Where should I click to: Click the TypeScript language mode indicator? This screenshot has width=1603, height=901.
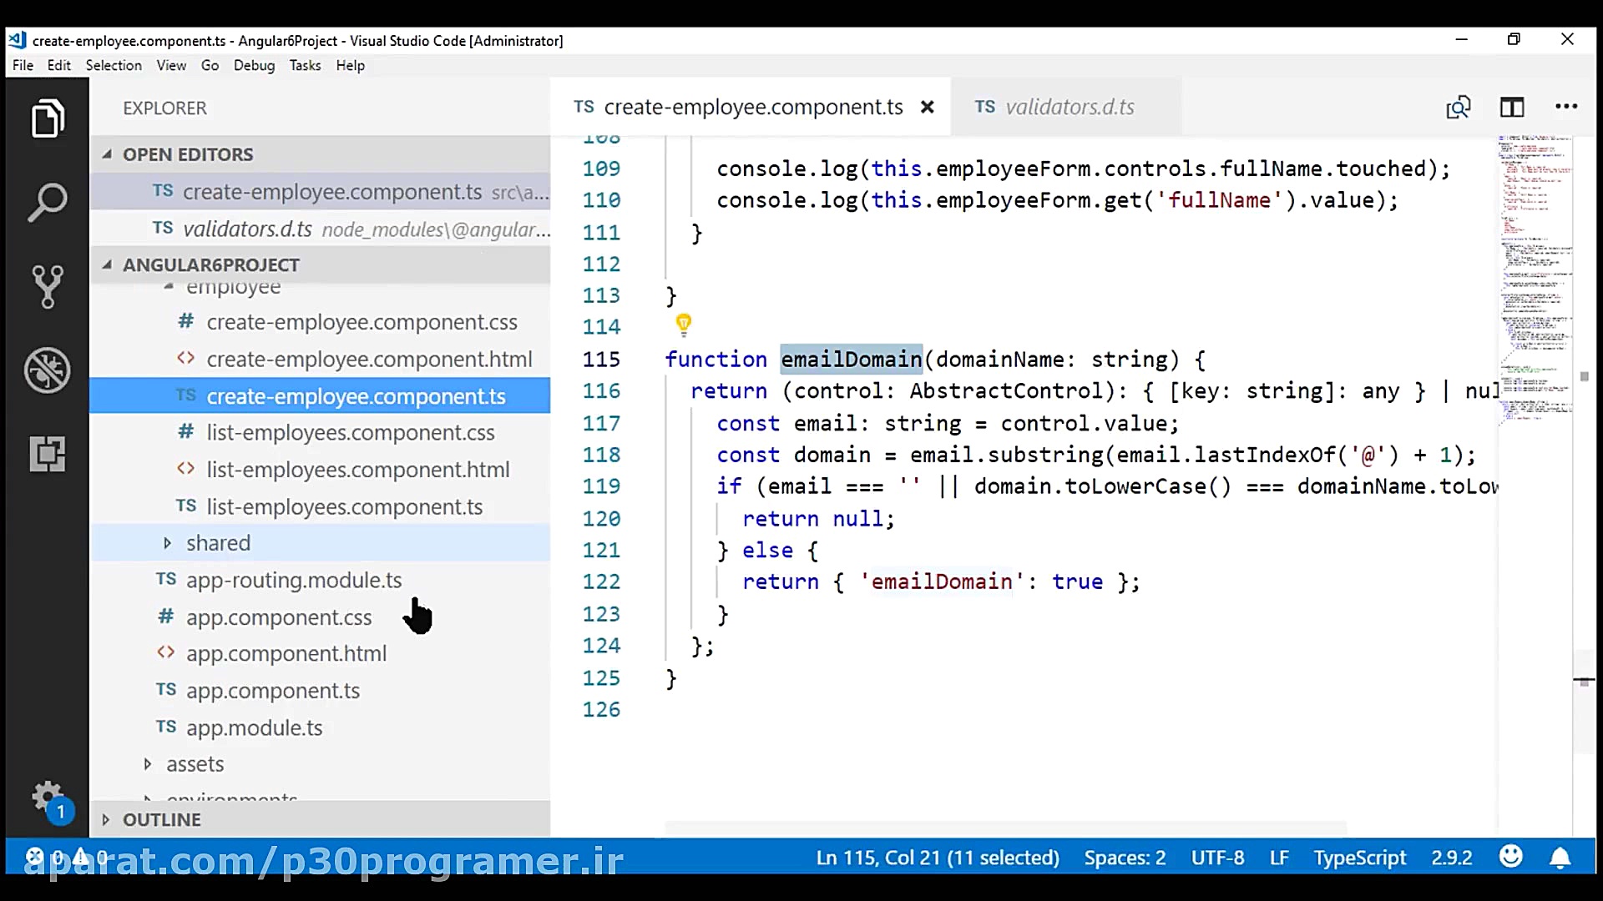coord(1359,858)
